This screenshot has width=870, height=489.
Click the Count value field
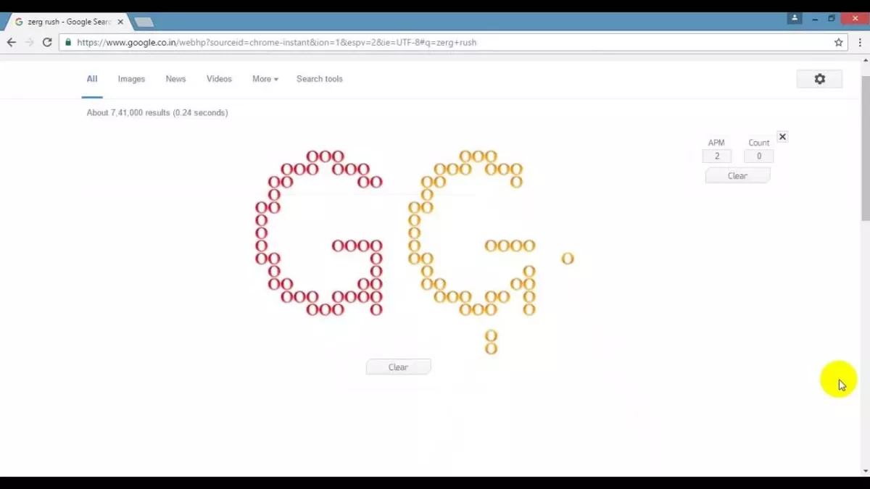click(x=759, y=156)
